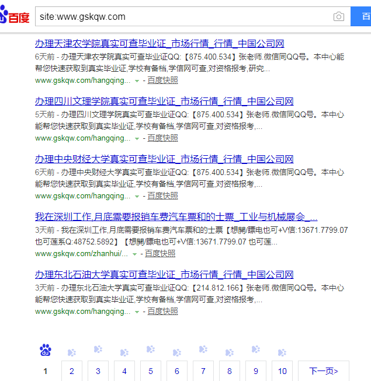Click snippet text starting 5天前 - 办理四川文理学院

pyautogui.click(x=189, y=120)
